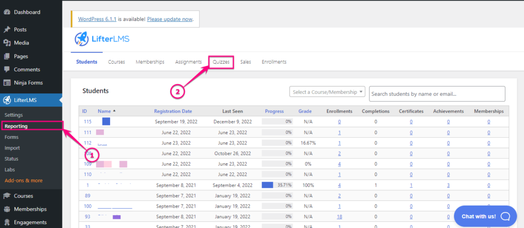Open student ID 109 link
Screen dimensions: 524x228
[88, 164]
